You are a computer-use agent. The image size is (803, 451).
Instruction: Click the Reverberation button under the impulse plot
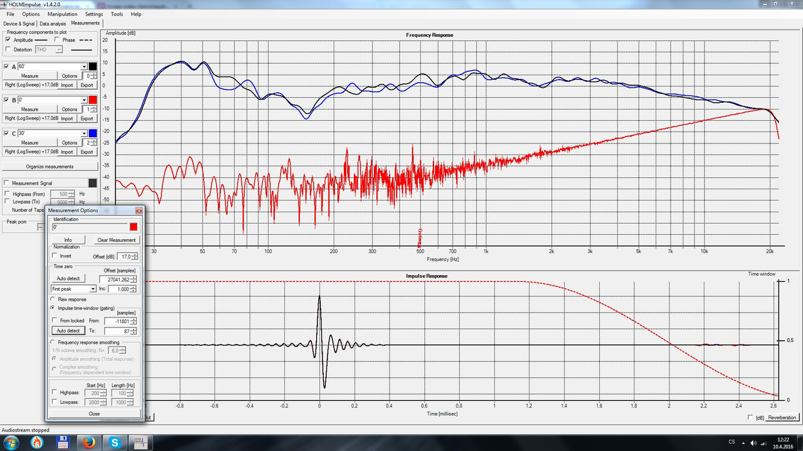pos(782,417)
